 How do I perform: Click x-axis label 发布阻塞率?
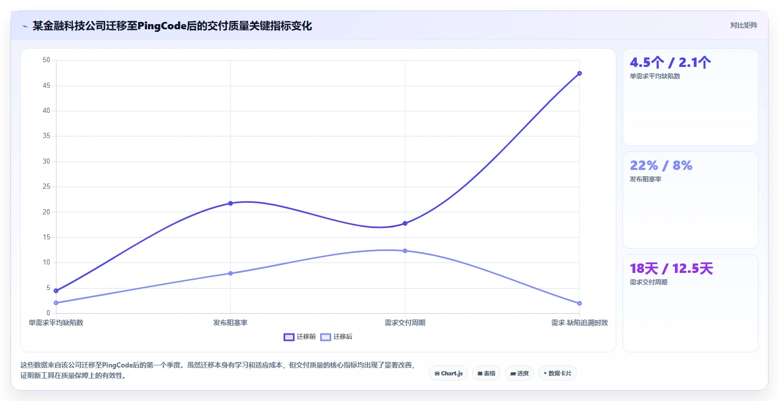(230, 323)
